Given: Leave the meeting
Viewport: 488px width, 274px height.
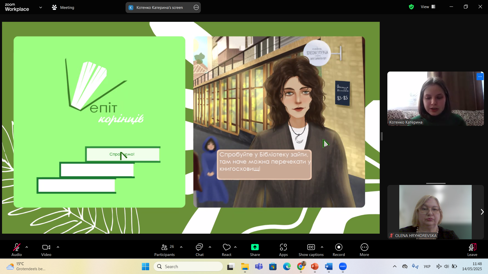Looking at the screenshot, I should coord(472,250).
